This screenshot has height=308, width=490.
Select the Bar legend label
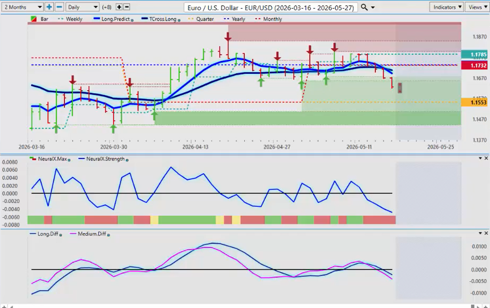click(x=45, y=19)
